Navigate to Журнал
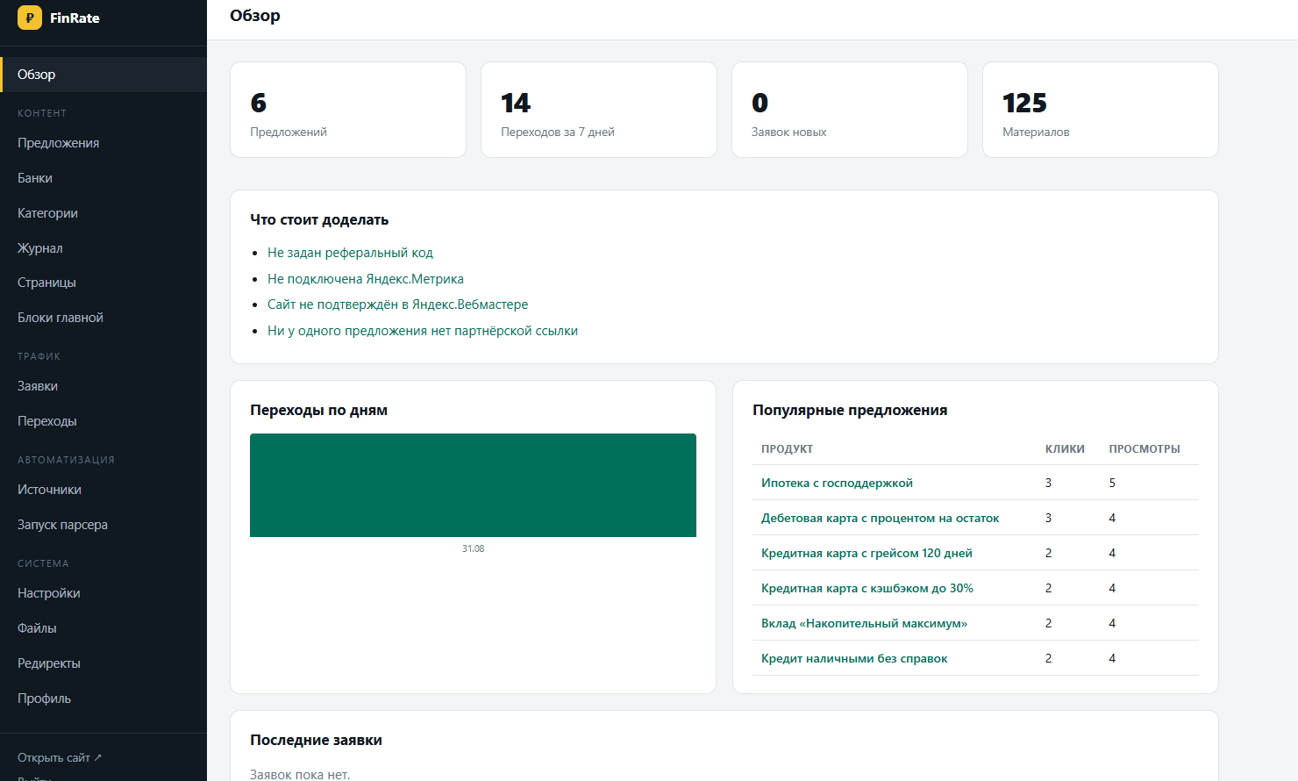Screen dimensions: 1298x781 coord(103,248)
